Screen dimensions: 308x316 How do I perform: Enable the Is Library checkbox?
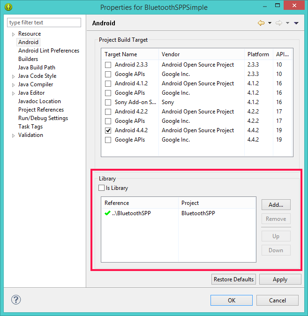(x=101, y=188)
